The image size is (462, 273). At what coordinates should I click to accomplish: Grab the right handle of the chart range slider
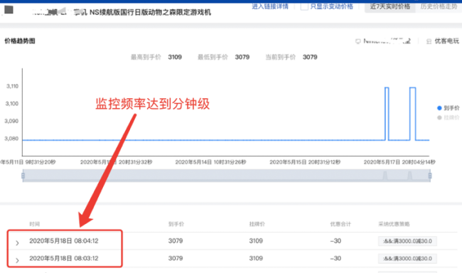pyautogui.click(x=430, y=176)
